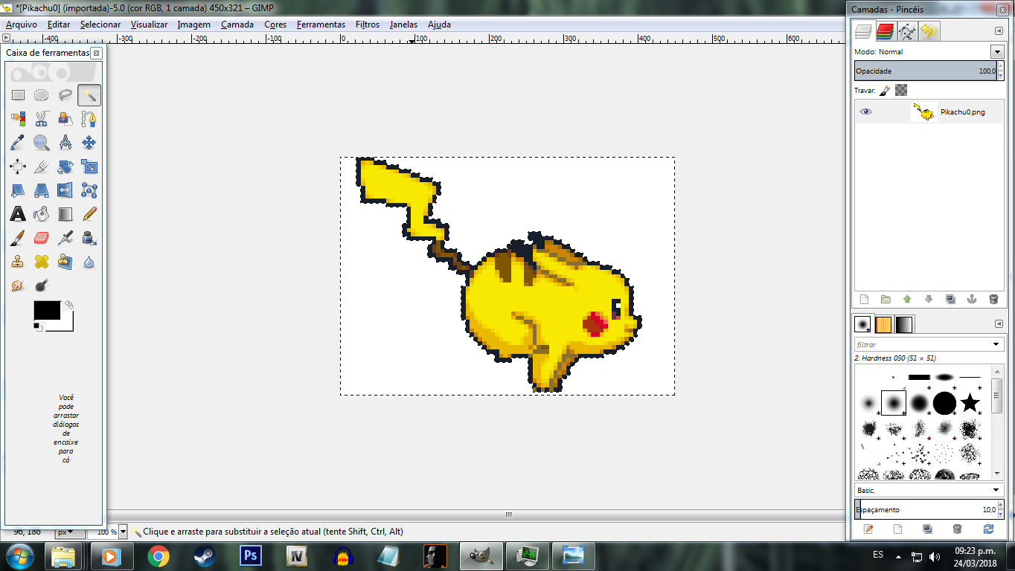Select the Cage Transform tool

point(89,190)
